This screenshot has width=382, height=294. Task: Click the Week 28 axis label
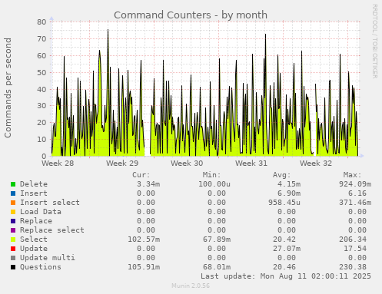point(58,164)
